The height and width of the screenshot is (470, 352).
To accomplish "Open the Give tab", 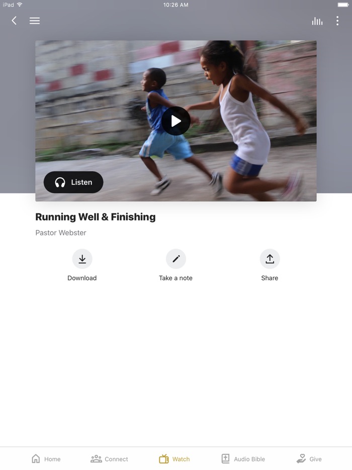I will [309, 459].
